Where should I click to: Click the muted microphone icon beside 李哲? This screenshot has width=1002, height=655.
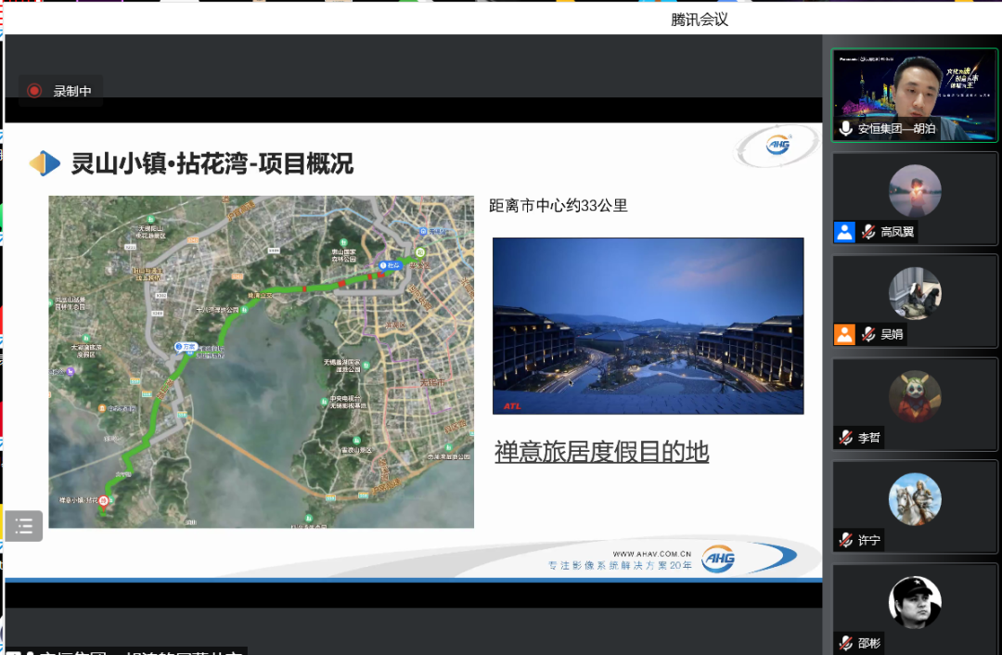coord(846,438)
